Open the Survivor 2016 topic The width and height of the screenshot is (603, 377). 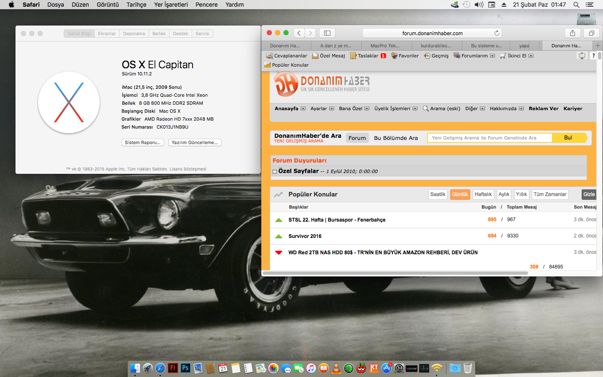pyautogui.click(x=305, y=236)
